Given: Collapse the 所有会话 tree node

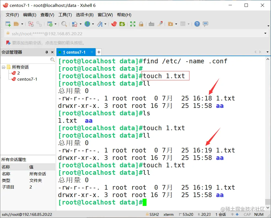Looking at the screenshot, I should point(3,67).
